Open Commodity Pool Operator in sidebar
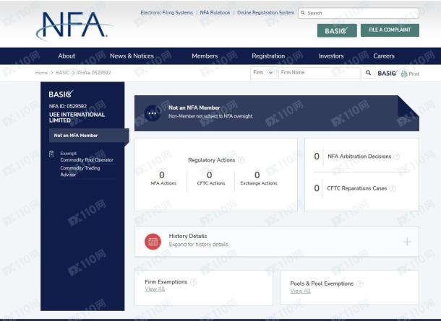Viewport: 441px width, 321px height. click(87, 159)
